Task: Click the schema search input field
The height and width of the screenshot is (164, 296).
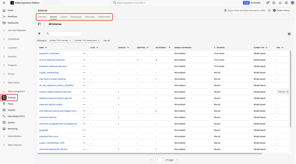Action: pos(63,34)
